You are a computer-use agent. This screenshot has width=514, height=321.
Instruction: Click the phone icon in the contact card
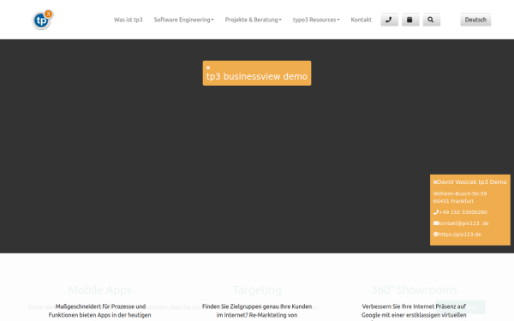(436, 212)
